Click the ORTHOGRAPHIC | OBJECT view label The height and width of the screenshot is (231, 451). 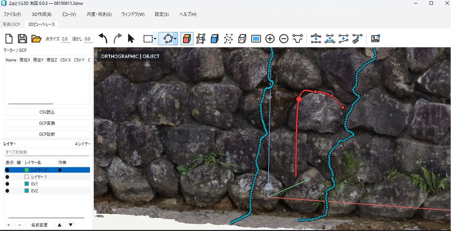130,56
